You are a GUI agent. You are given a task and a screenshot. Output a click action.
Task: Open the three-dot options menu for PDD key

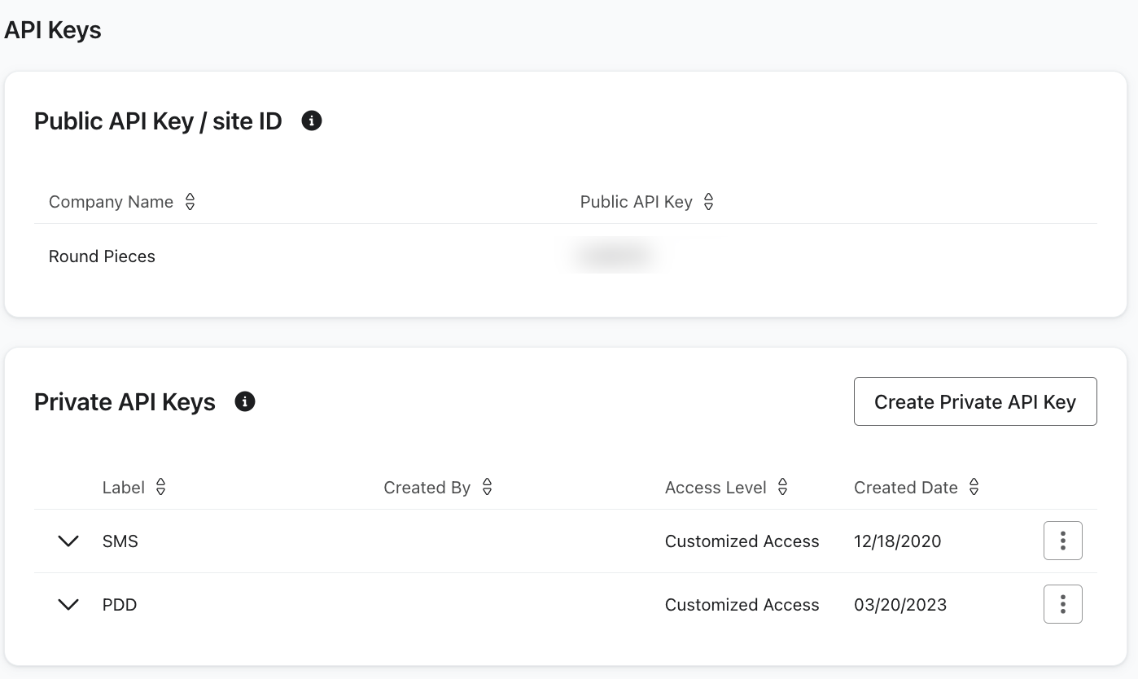click(1062, 604)
